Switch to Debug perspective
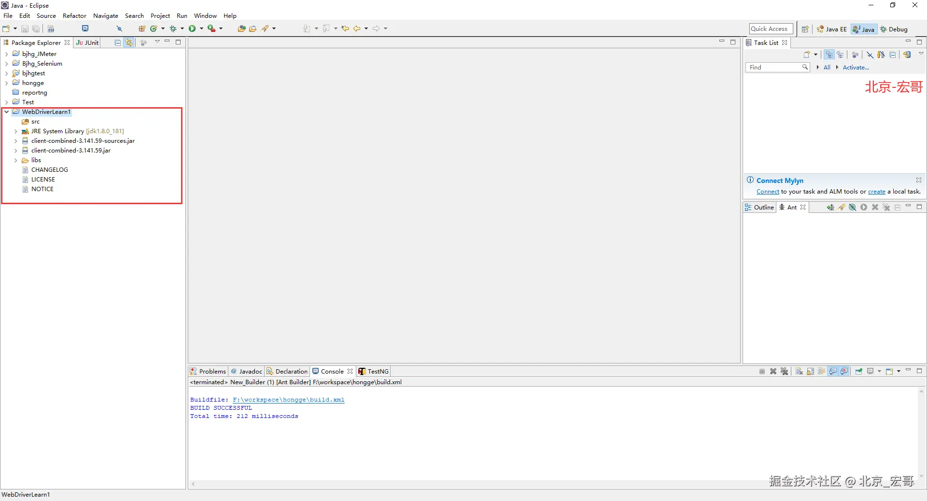 (x=894, y=29)
